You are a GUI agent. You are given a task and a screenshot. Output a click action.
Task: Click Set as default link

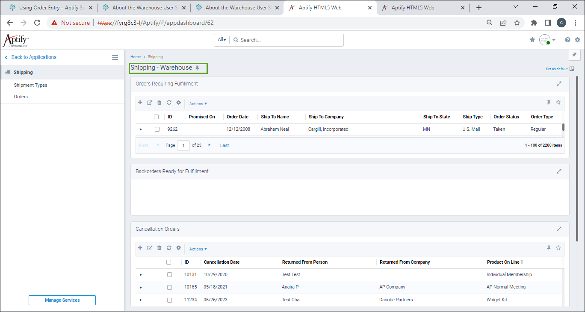point(556,69)
